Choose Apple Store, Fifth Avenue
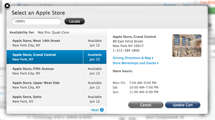This screenshot has height=120, width=215. [x=45, y=71]
